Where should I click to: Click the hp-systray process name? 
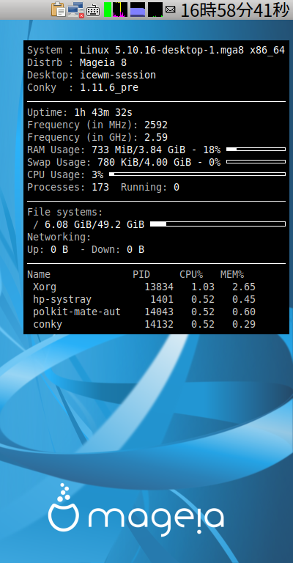[62, 300]
